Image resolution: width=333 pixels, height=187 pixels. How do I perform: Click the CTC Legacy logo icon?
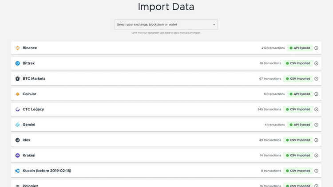pos(18,109)
